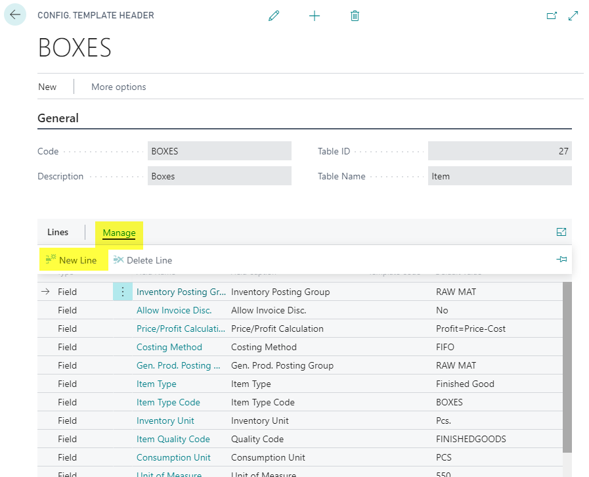
Task: Open Costing Method field link
Action: click(169, 348)
